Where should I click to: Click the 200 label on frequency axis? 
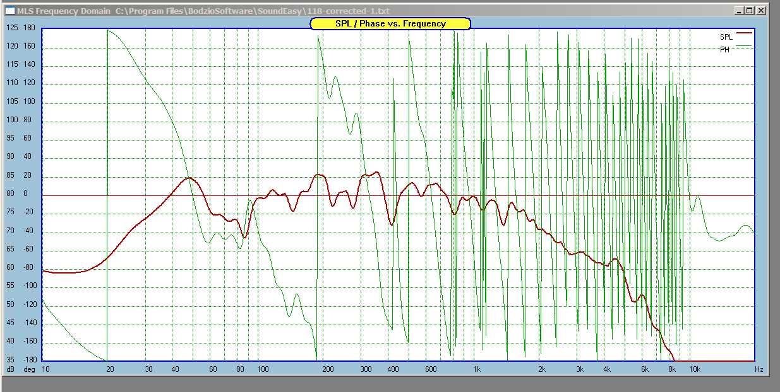(328, 370)
